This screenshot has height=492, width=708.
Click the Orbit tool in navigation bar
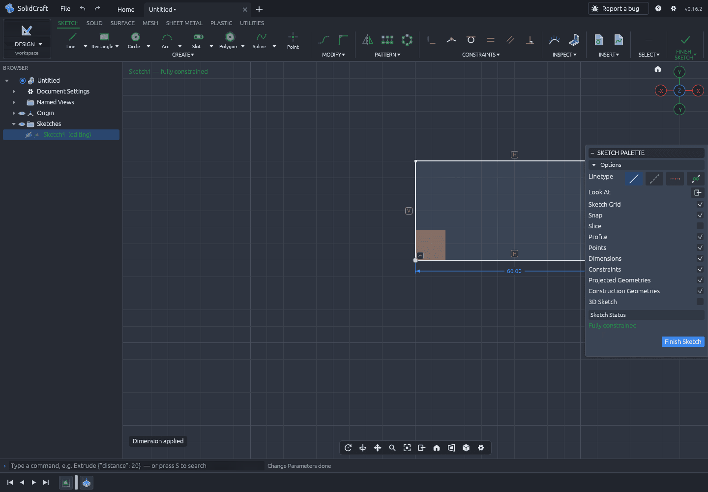[348, 448]
